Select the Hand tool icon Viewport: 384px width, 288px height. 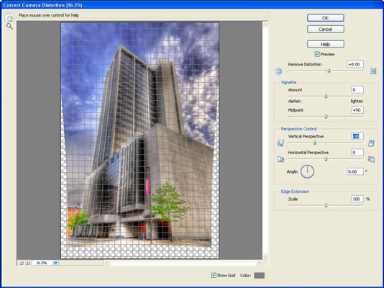point(9,18)
